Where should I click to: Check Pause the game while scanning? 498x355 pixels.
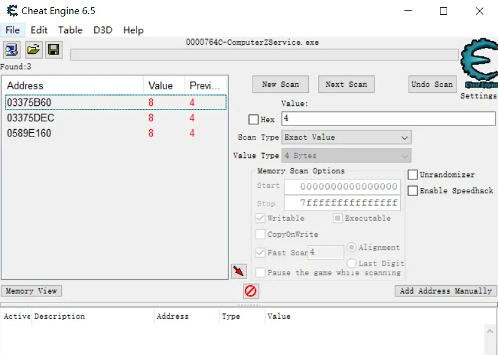point(261,272)
